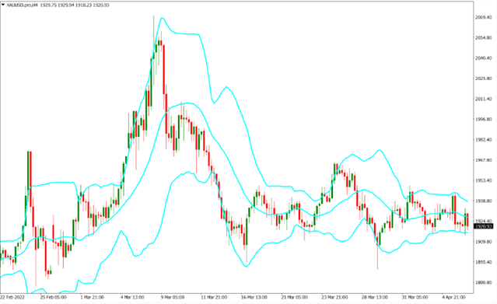Click the 22 Feb 2022 date label
Viewport: 497px width, 304px height.
click(x=12, y=297)
